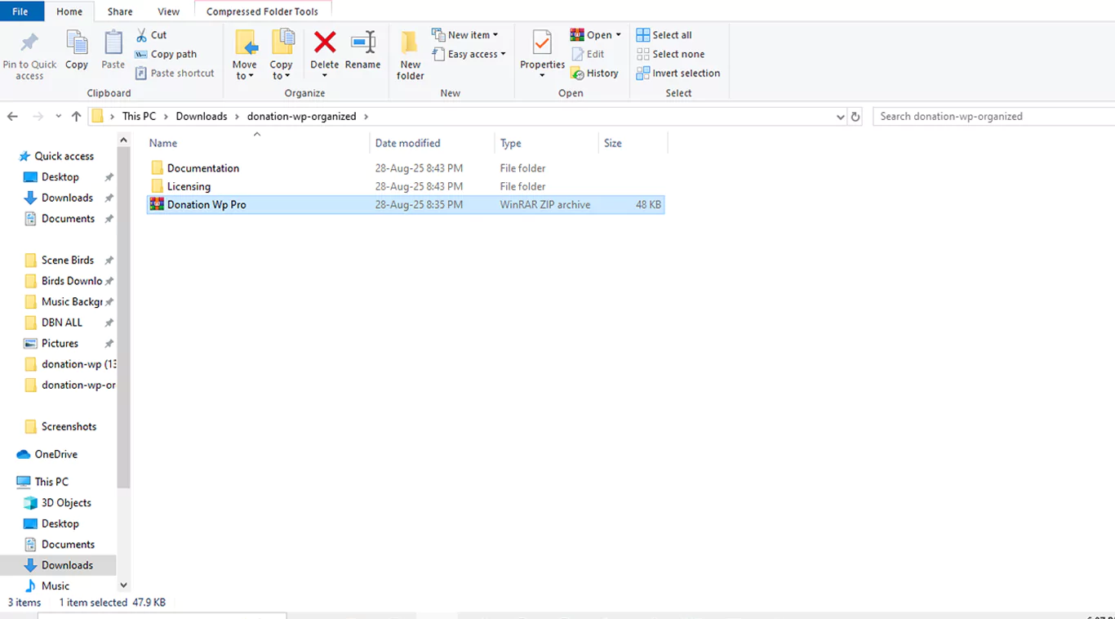
Task: Click the Cut scissors icon
Action: click(x=142, y=35)
